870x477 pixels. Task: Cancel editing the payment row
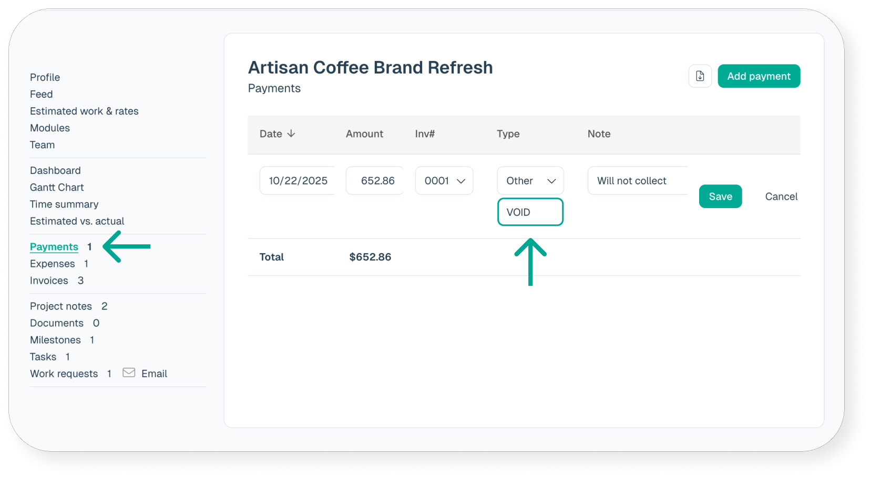point(781,196)
